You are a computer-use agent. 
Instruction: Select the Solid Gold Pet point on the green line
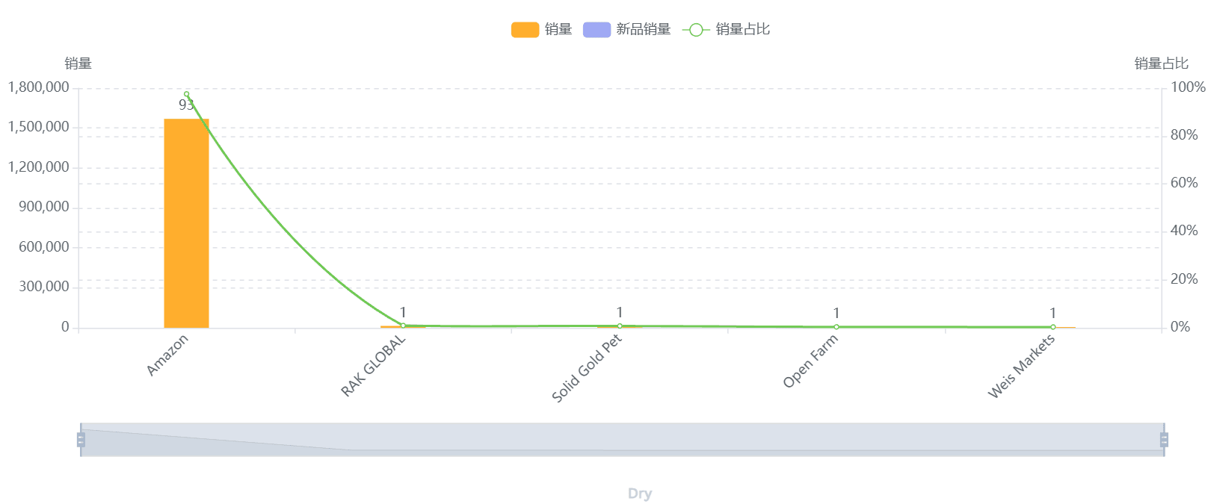[620, 326]
